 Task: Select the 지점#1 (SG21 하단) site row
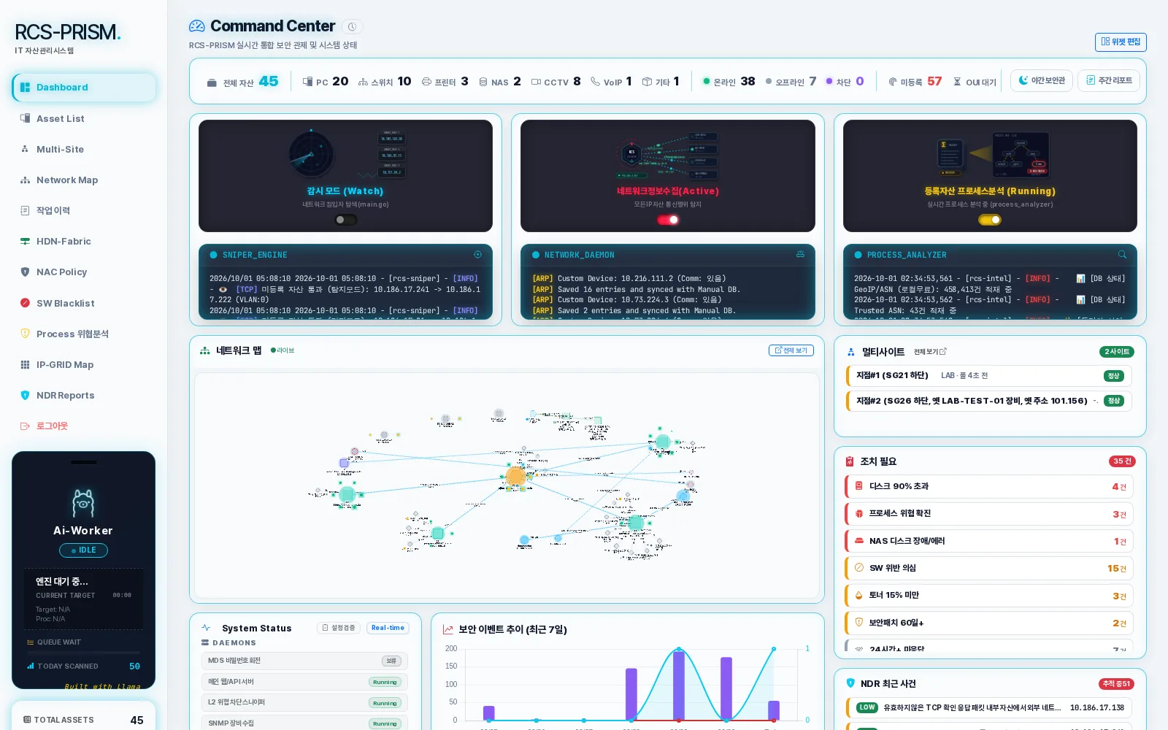pyautogui.click(x=989, y=376)
